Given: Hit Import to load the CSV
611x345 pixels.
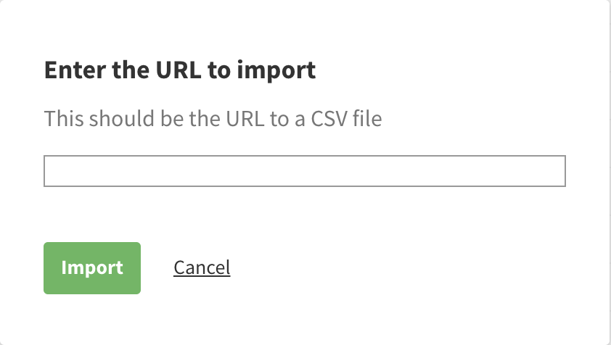Looking at the screenshot, I should tap(92, 268).
